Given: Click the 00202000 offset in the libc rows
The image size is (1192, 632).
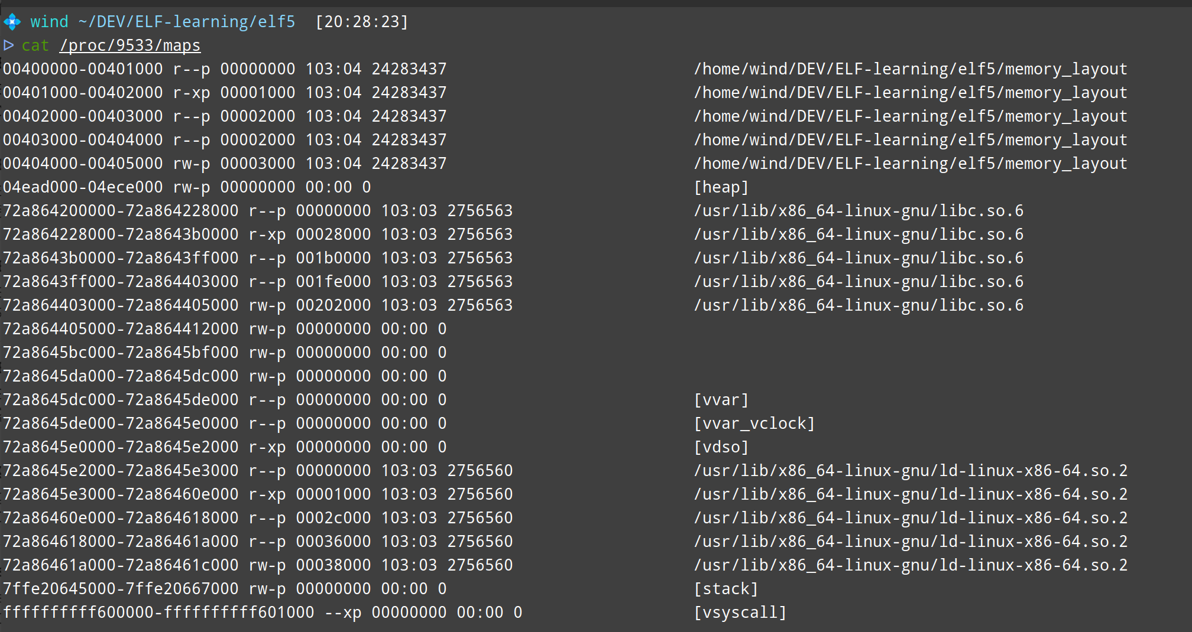Looking at the screenshot, I should click(333, 305).
